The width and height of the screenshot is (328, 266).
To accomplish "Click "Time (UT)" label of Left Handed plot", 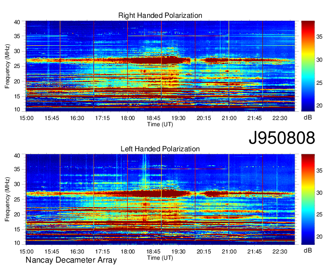I will click(x=160, y=258).
